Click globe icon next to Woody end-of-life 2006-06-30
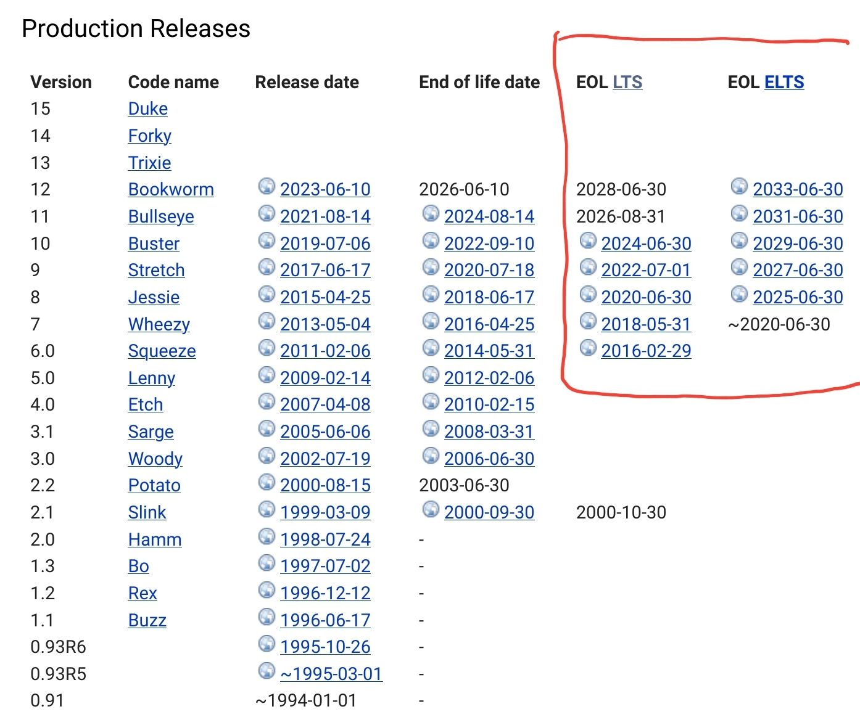The image size is (860, 725). 431,456
